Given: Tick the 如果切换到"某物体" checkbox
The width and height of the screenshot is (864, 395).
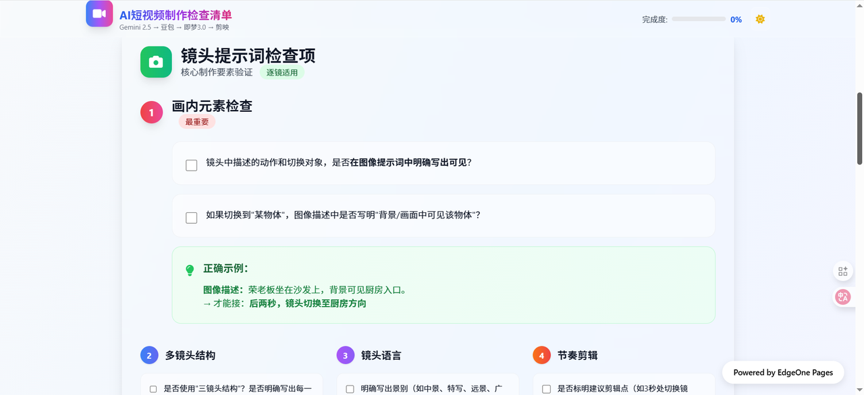Looking at the screenshot, I should 192,218.
